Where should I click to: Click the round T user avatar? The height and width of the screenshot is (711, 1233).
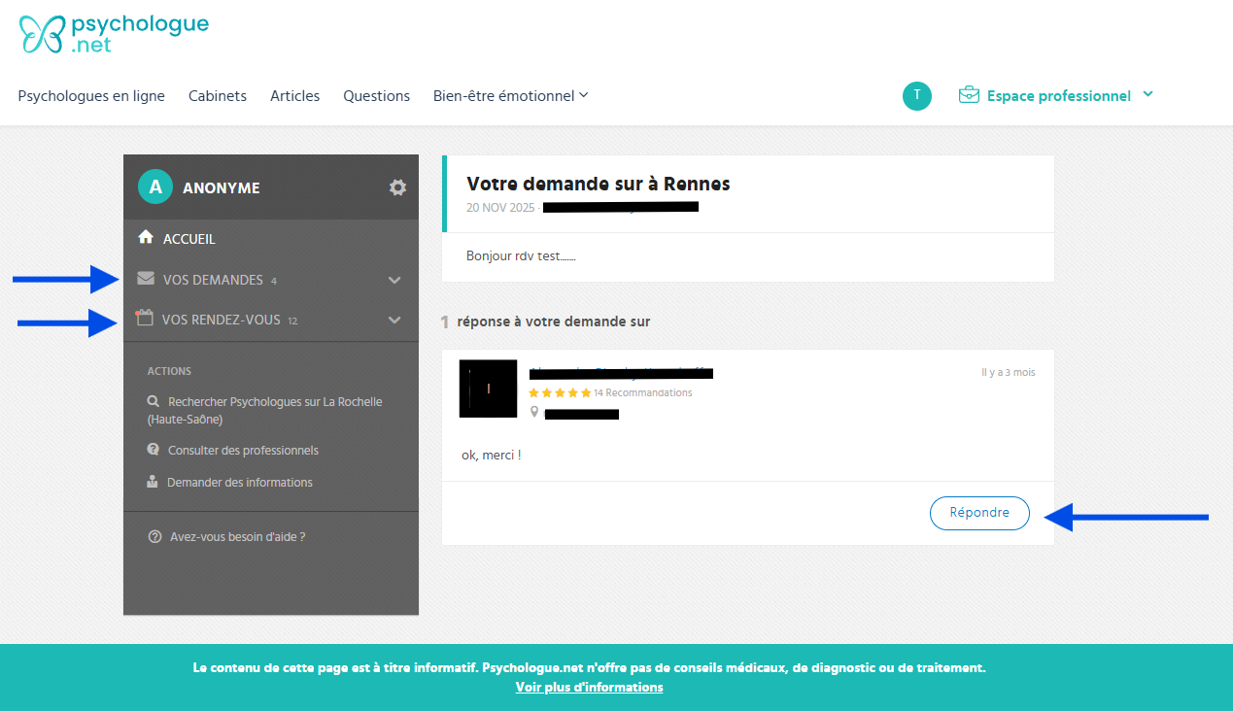(x=916, y=95)
